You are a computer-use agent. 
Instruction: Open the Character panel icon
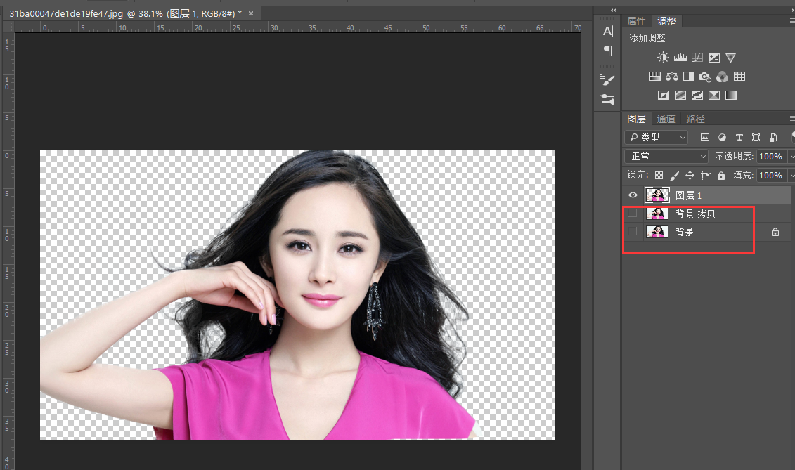pos(608,32)
